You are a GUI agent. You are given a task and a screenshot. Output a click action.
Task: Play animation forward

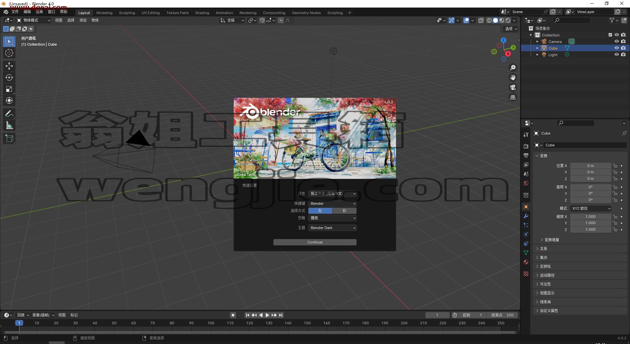[x=267, y=315]
